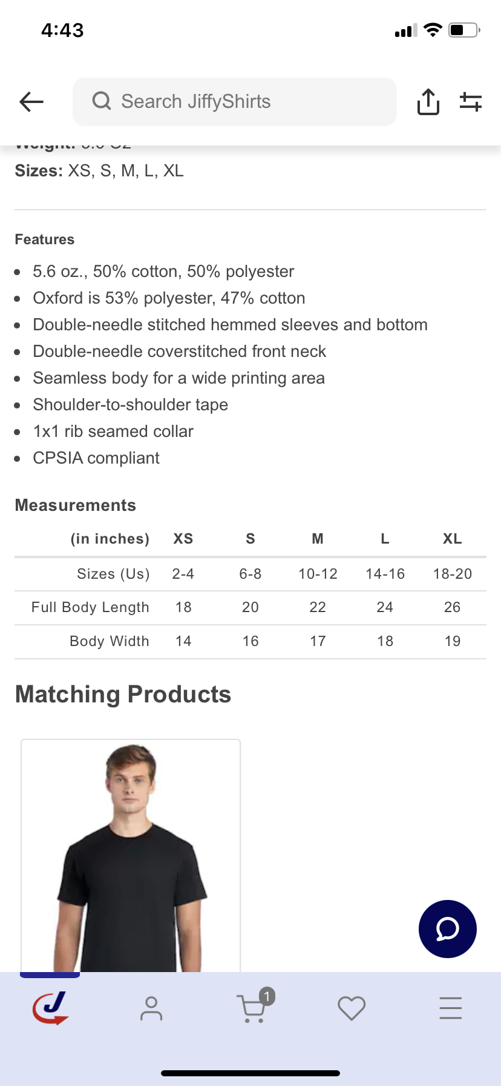Open the filter sliders icon
This screenshot has height=1086, width=501.
(470, 102)
